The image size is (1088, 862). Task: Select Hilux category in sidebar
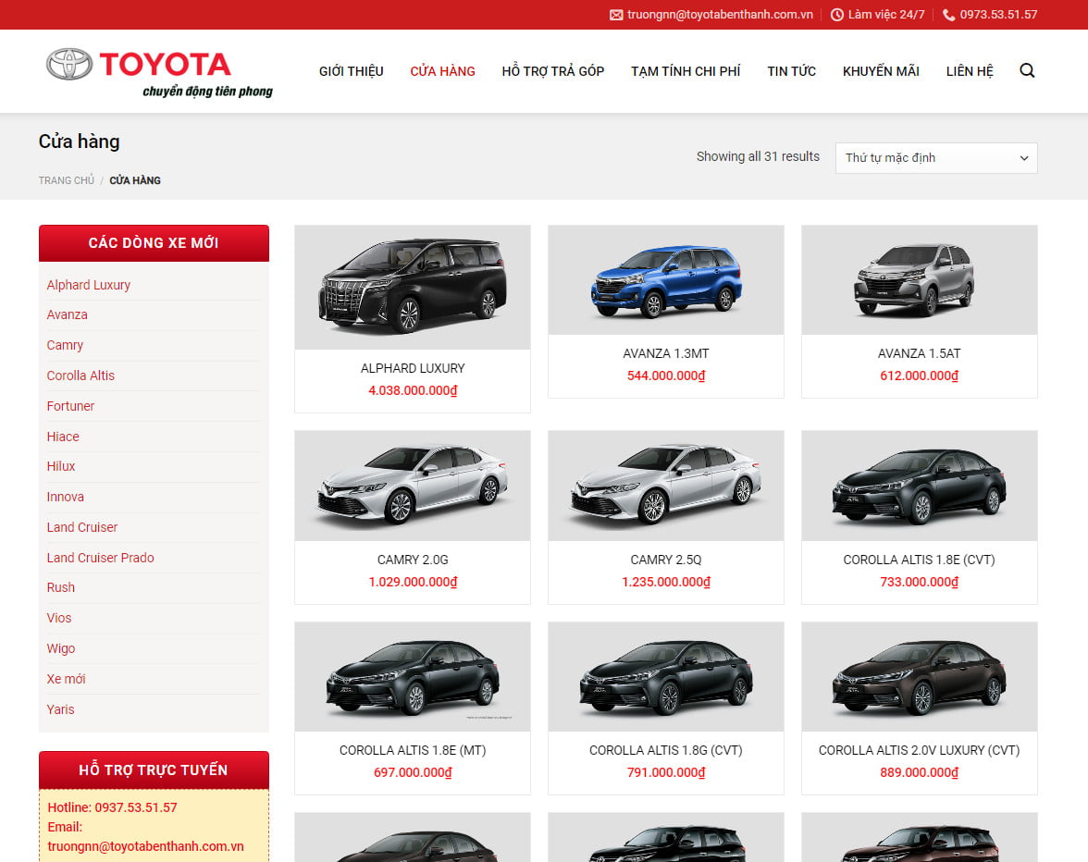tap(60, 467)
